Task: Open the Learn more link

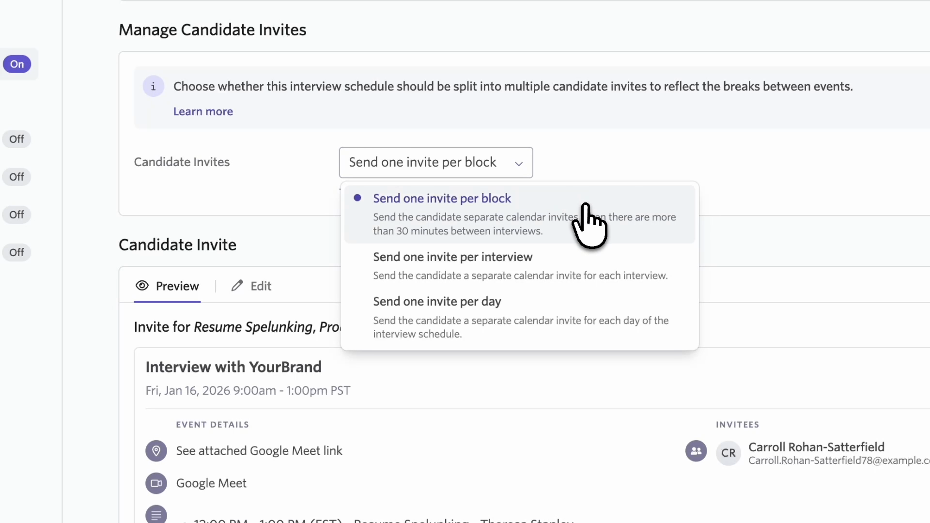Action: point(203,112)
